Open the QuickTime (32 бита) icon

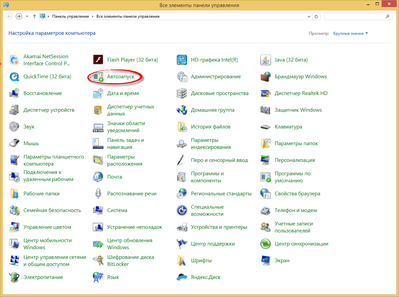click(14, 77)
